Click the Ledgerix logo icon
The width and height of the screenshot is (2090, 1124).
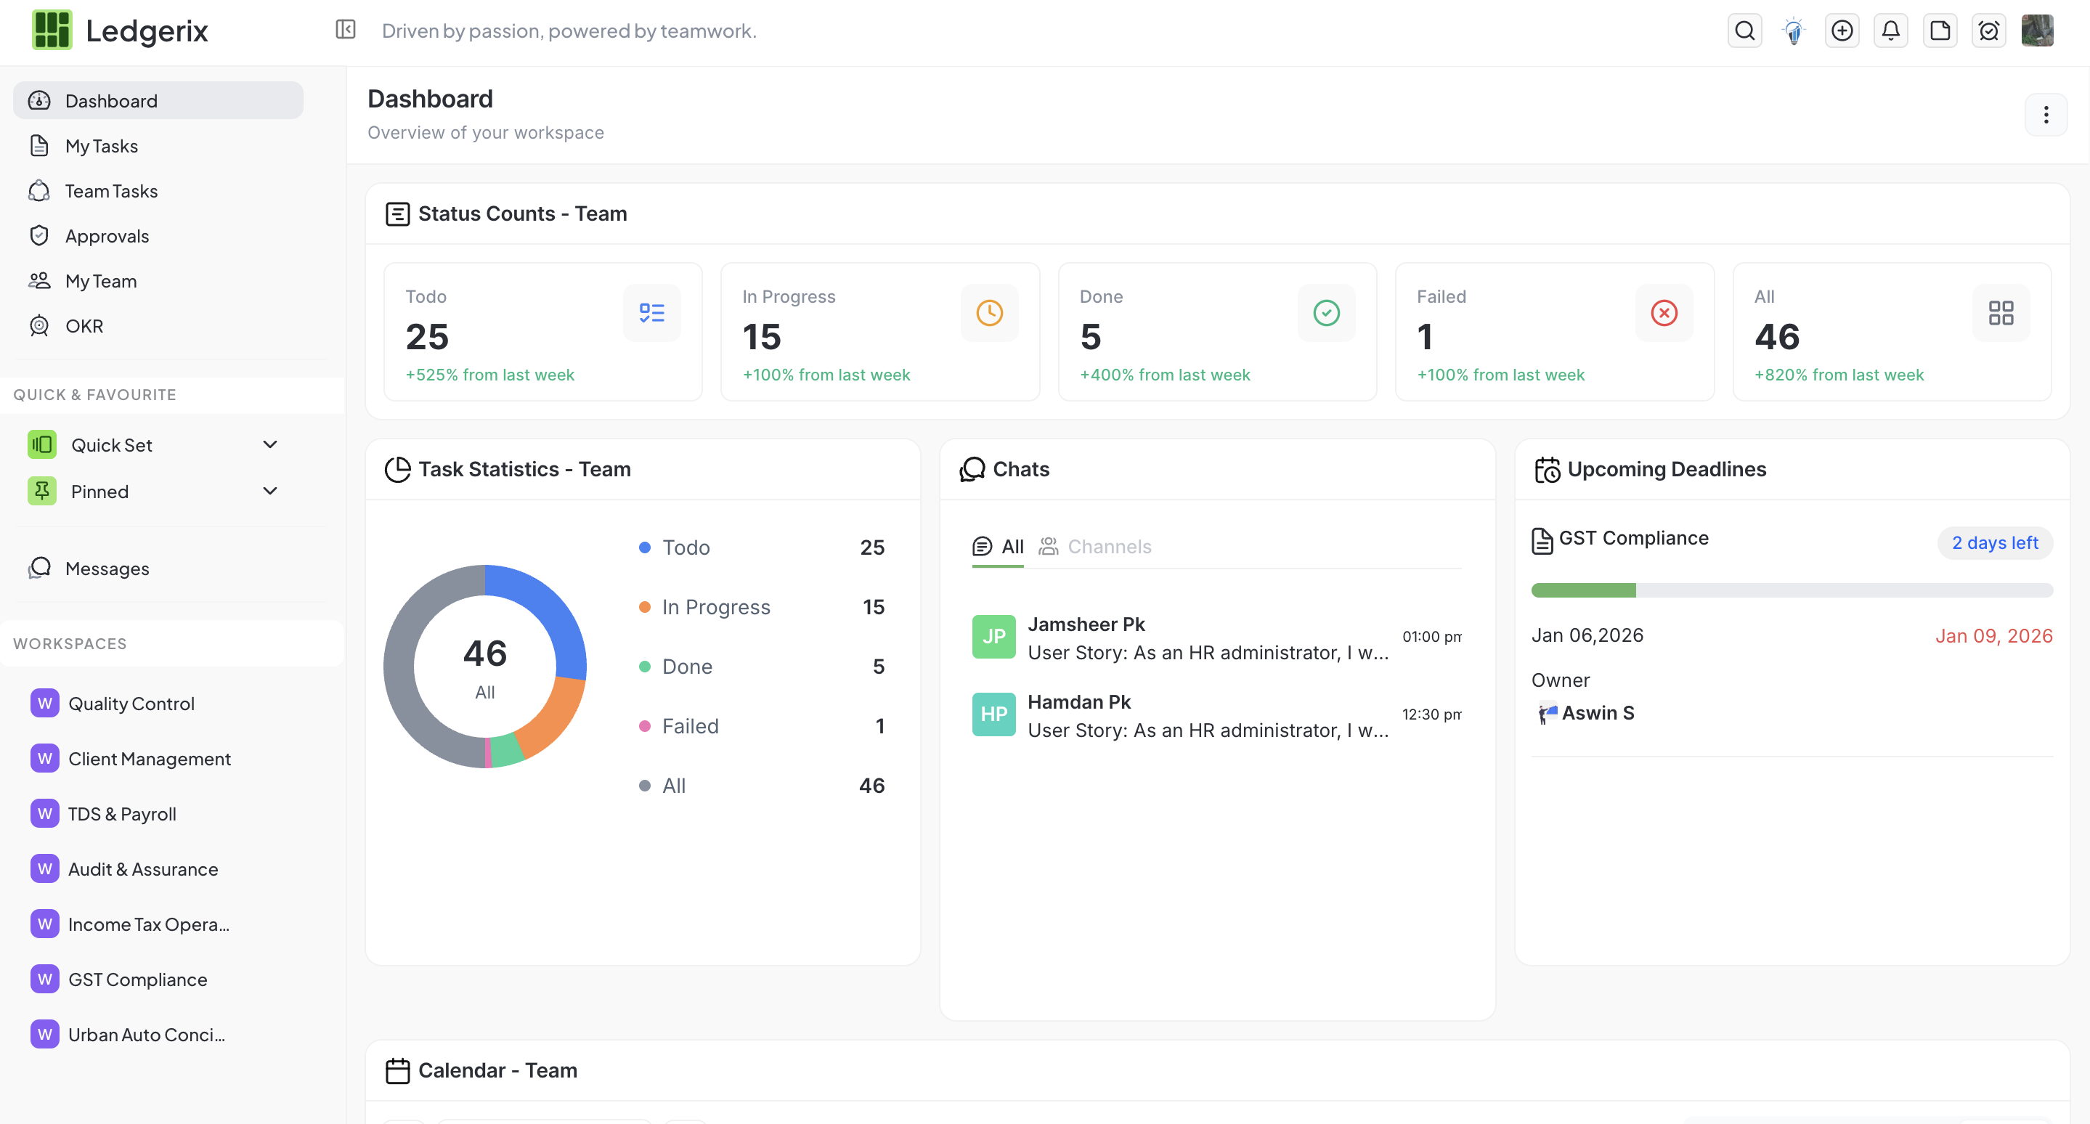click(52, 30)
